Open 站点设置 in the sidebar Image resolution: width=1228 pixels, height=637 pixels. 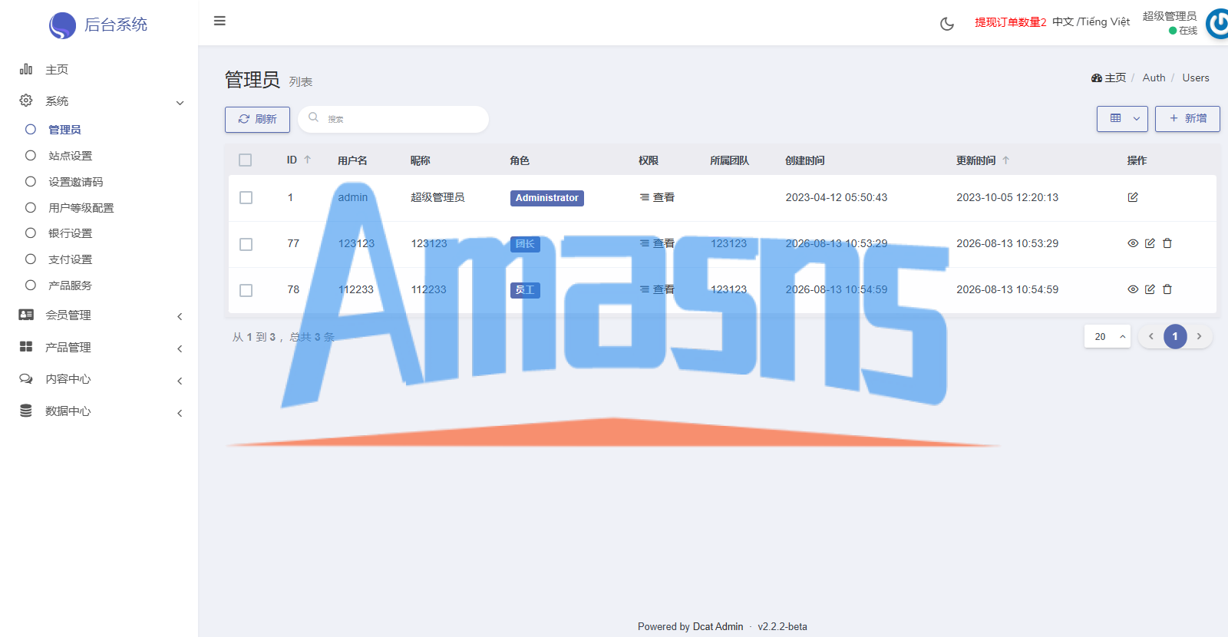pyautogui.click(x=70, y=156)
